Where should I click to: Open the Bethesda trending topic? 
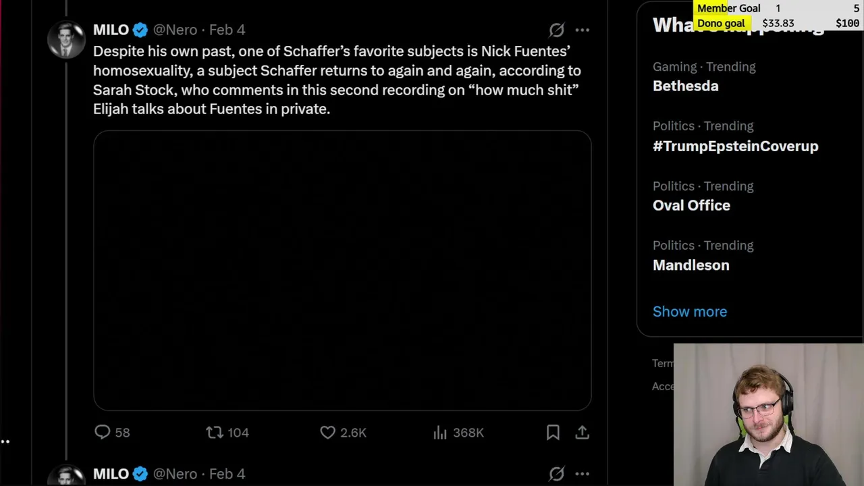coord(685,86)
